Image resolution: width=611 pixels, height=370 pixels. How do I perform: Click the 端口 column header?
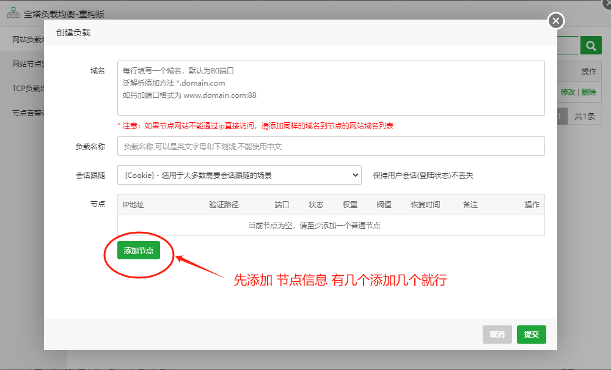(x=282, y=205)
